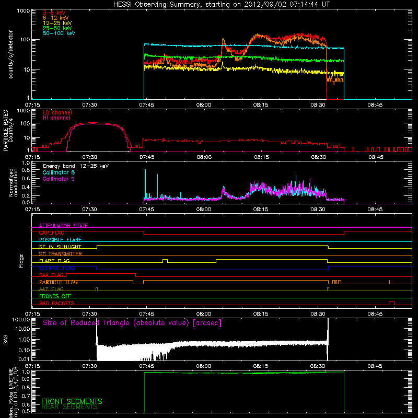Click the 0.9 tick on livetime axis

pos(26,379)
